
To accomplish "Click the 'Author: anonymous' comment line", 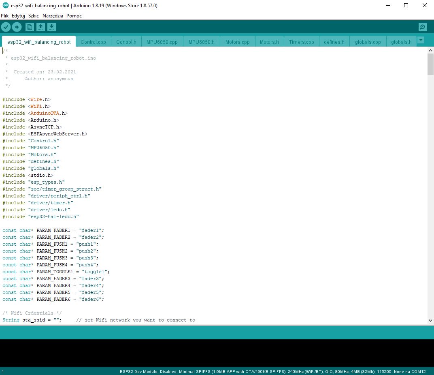I will point(49,79).
